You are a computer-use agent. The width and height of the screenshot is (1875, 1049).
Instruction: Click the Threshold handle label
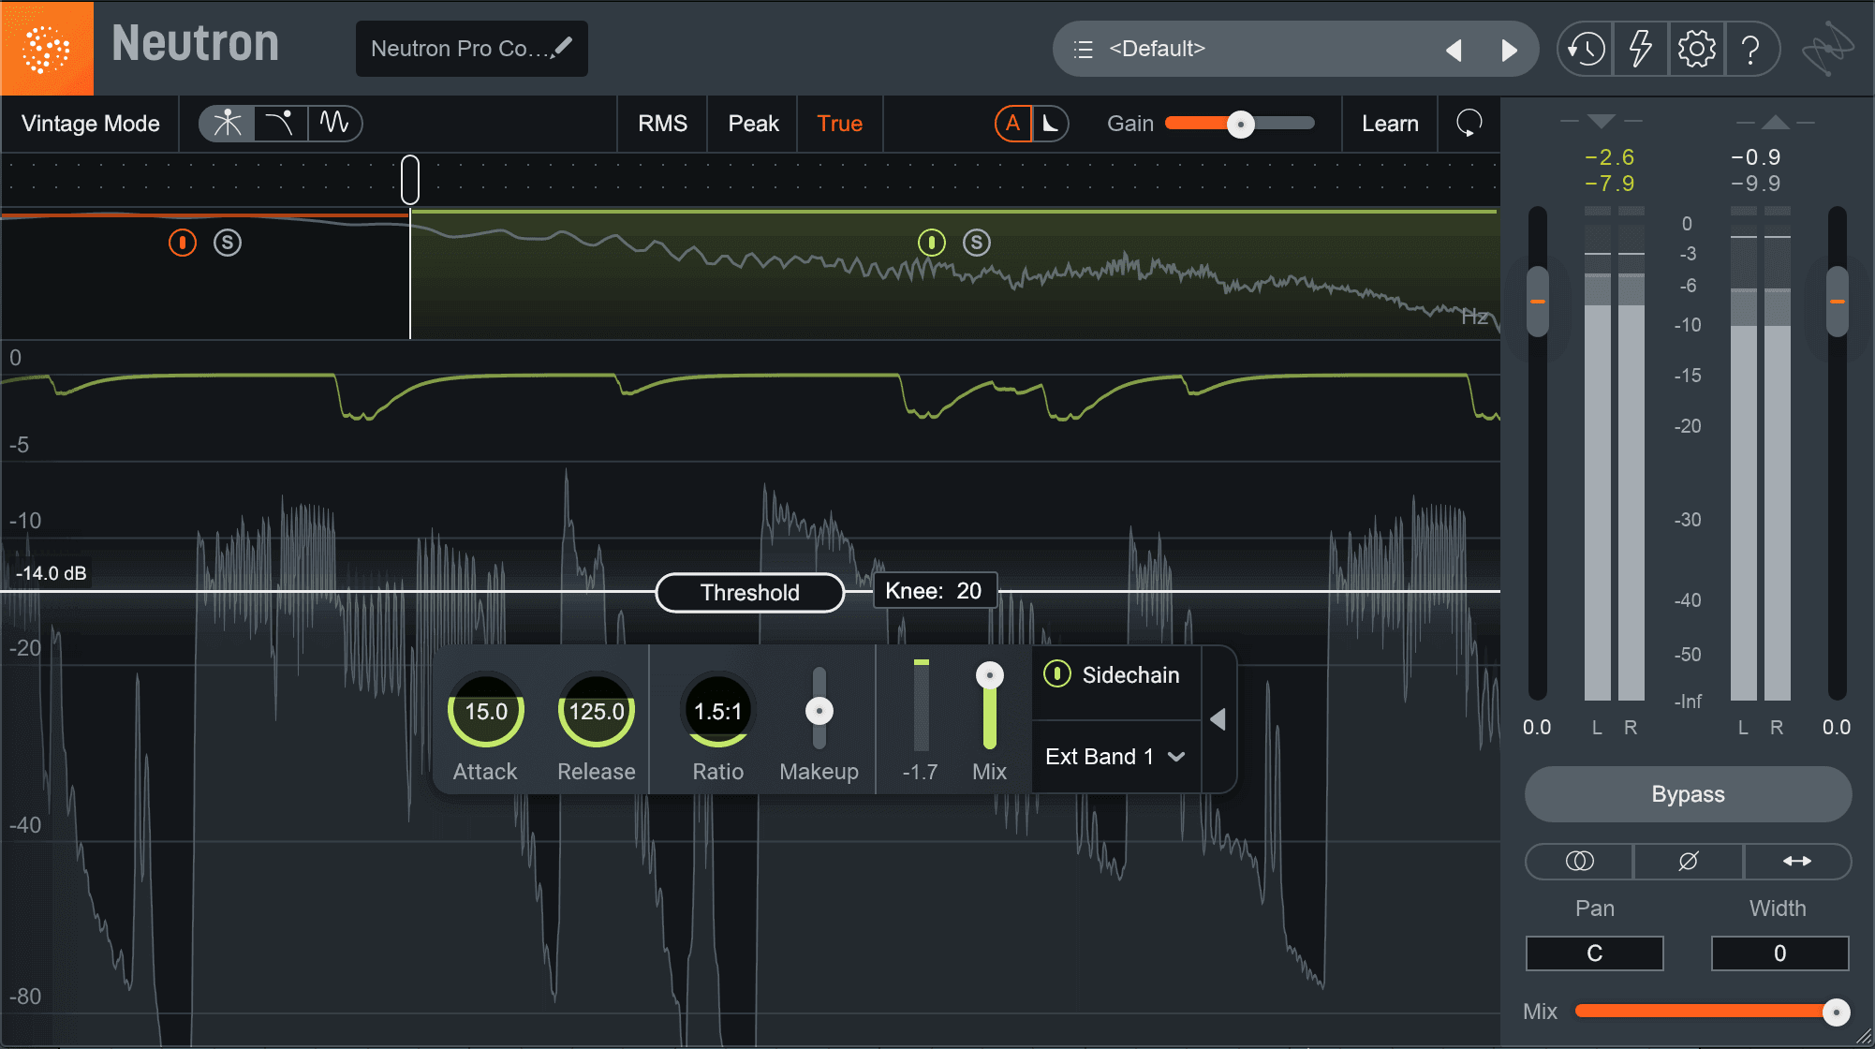point(750,593)
